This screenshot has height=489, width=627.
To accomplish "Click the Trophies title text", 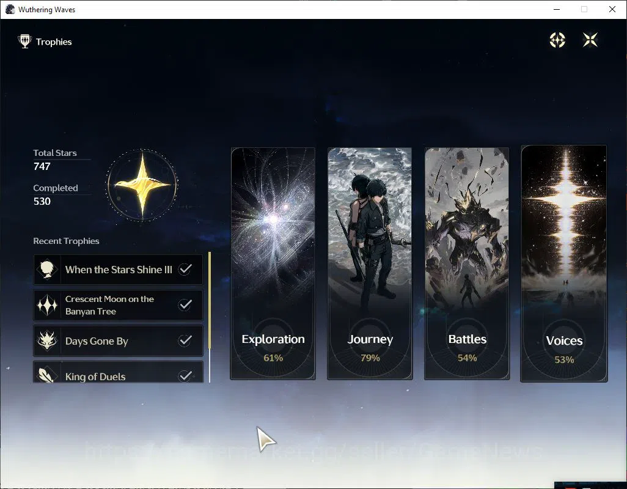I will pos(54,42).
